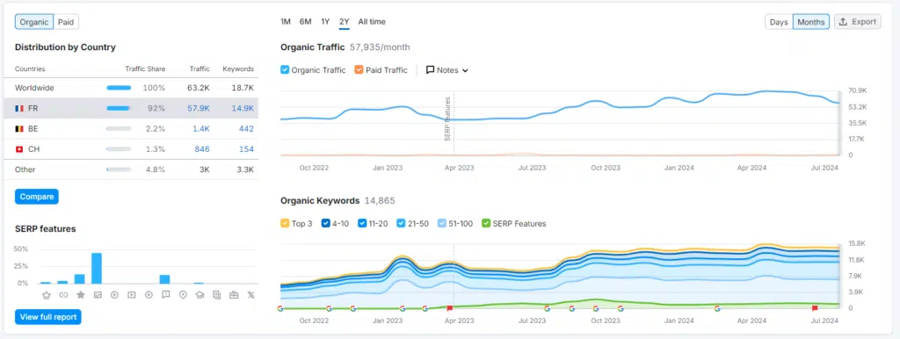Image resolution: width=900 pixels, height=339 pixels.
Task: Click the Export button
Action: [x=858, y=22]
